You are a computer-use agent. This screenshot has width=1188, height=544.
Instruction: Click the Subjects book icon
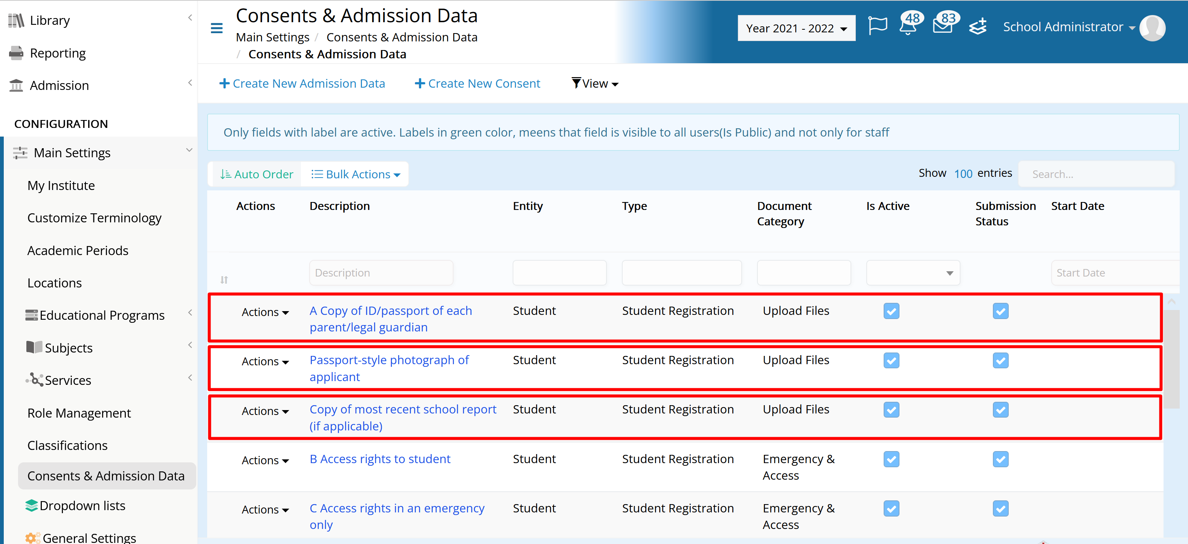click(x=34, y=347)
